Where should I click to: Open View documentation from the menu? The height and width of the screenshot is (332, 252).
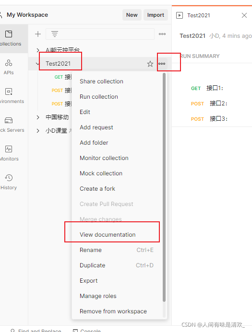[108, 235]
